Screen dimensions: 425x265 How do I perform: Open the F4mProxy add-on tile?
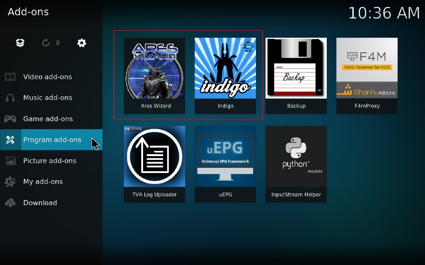point(367,75)
